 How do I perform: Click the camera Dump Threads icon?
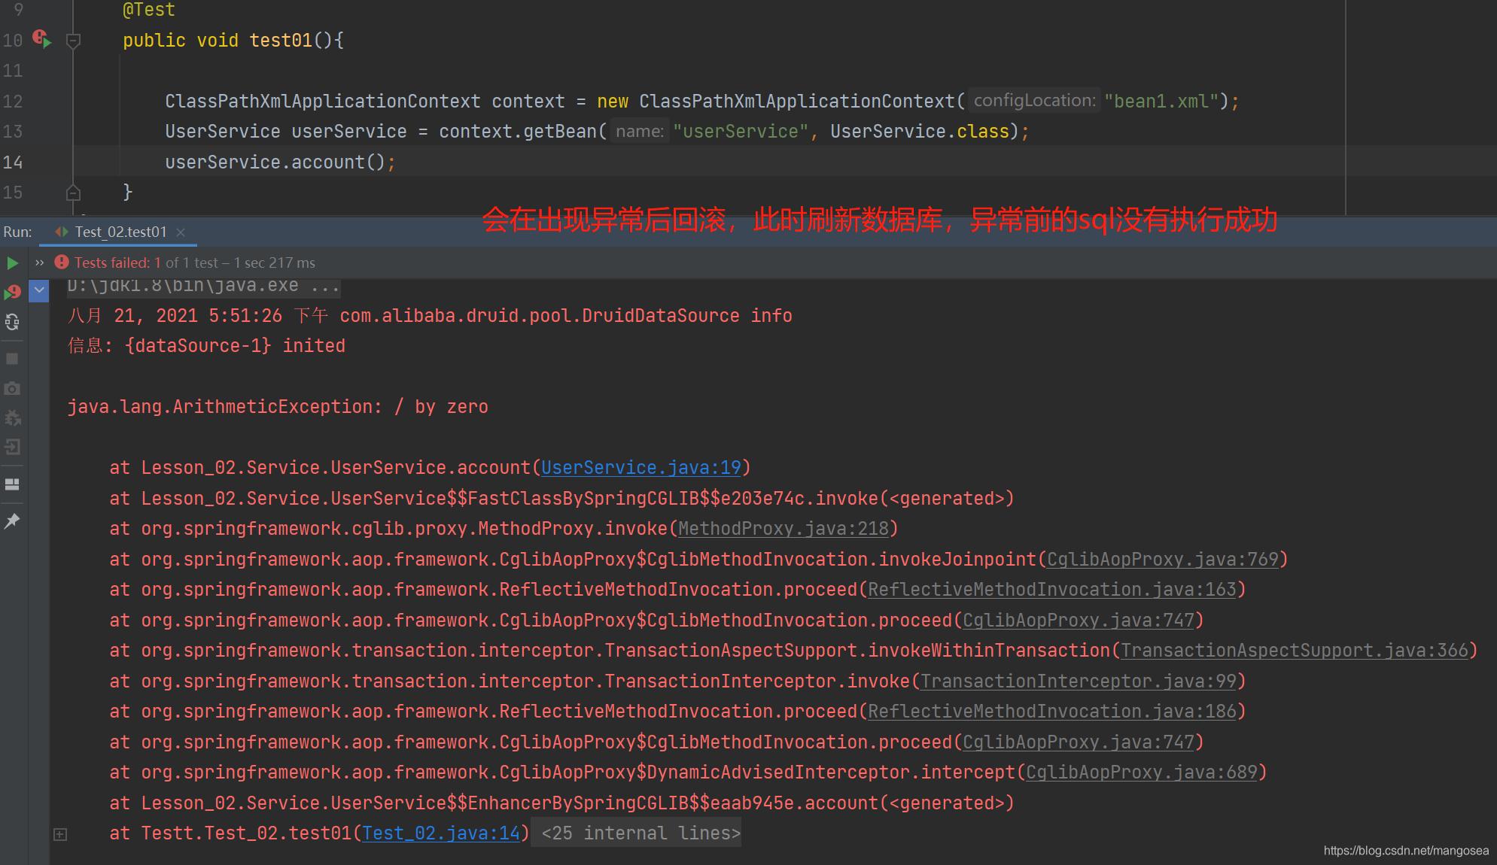coord(12,389)
